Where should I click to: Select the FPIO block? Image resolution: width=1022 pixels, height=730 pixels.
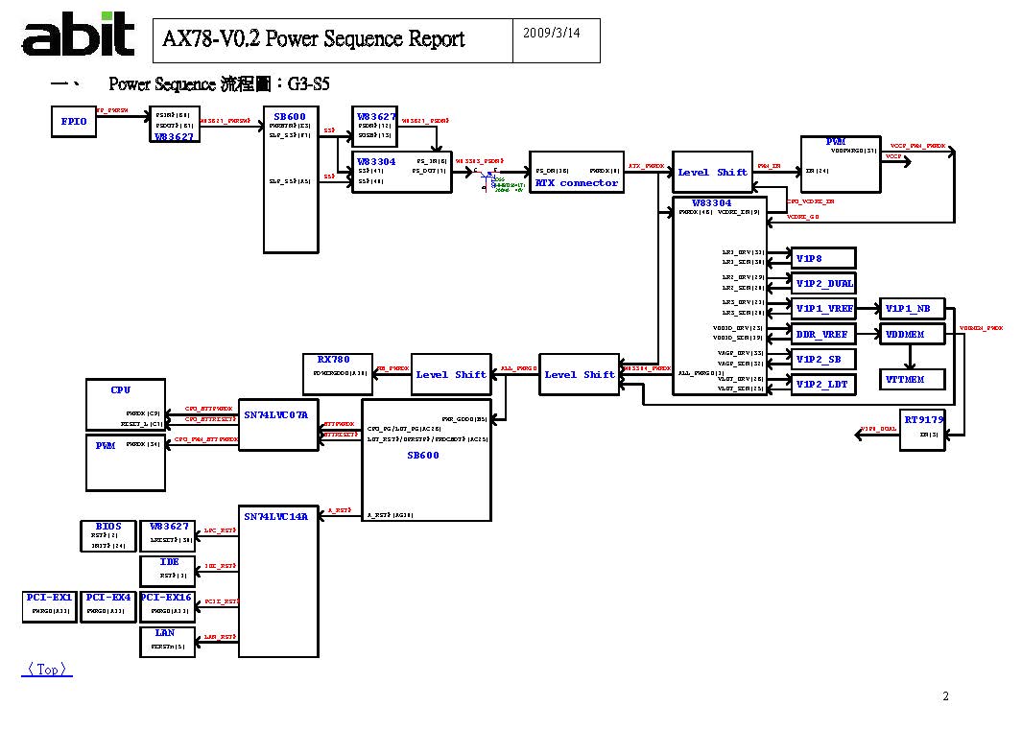point(74,122)
